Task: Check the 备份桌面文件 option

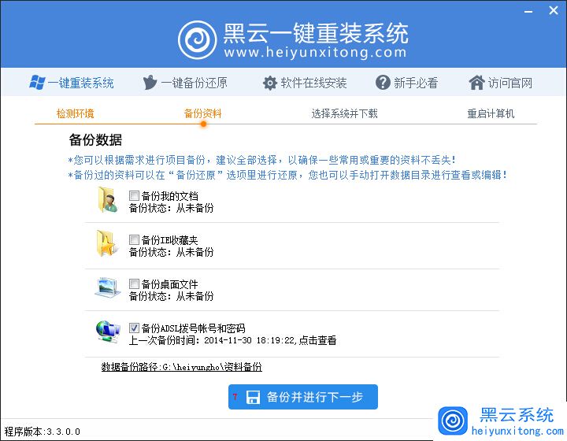Action: (135, 284)
